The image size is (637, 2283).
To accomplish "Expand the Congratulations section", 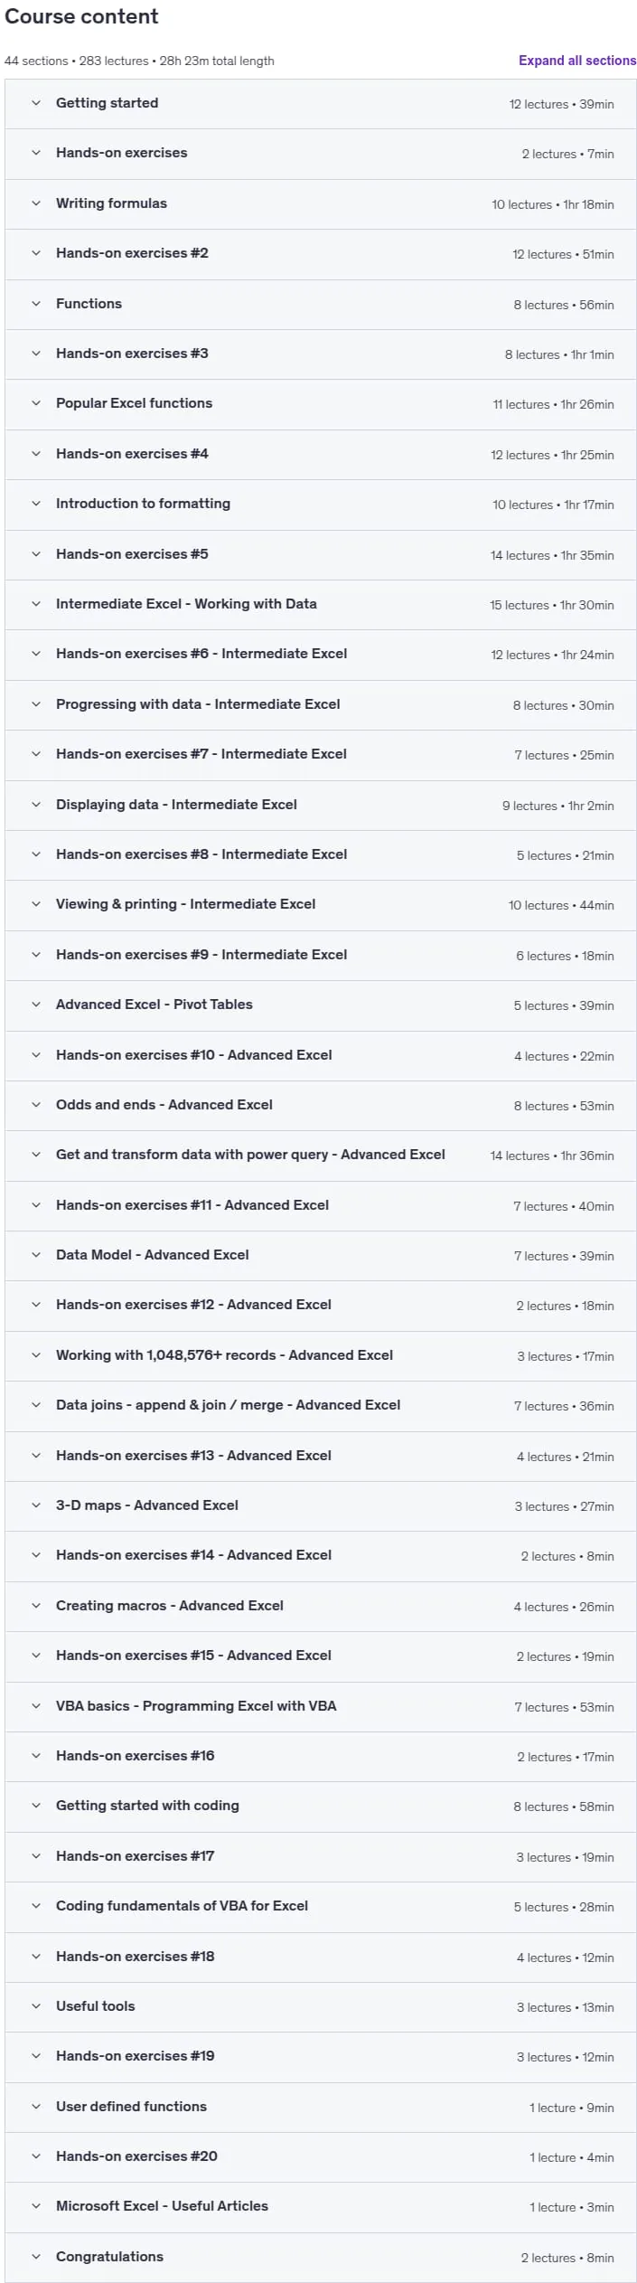I will [321, 2257].
